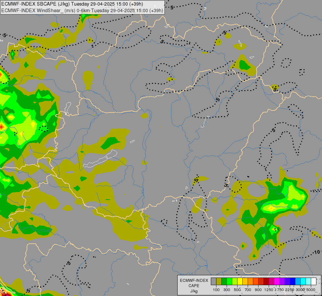Click the dark red legend swatch
The height and width of the screenshot is (296, 322).
click(266, 282)
